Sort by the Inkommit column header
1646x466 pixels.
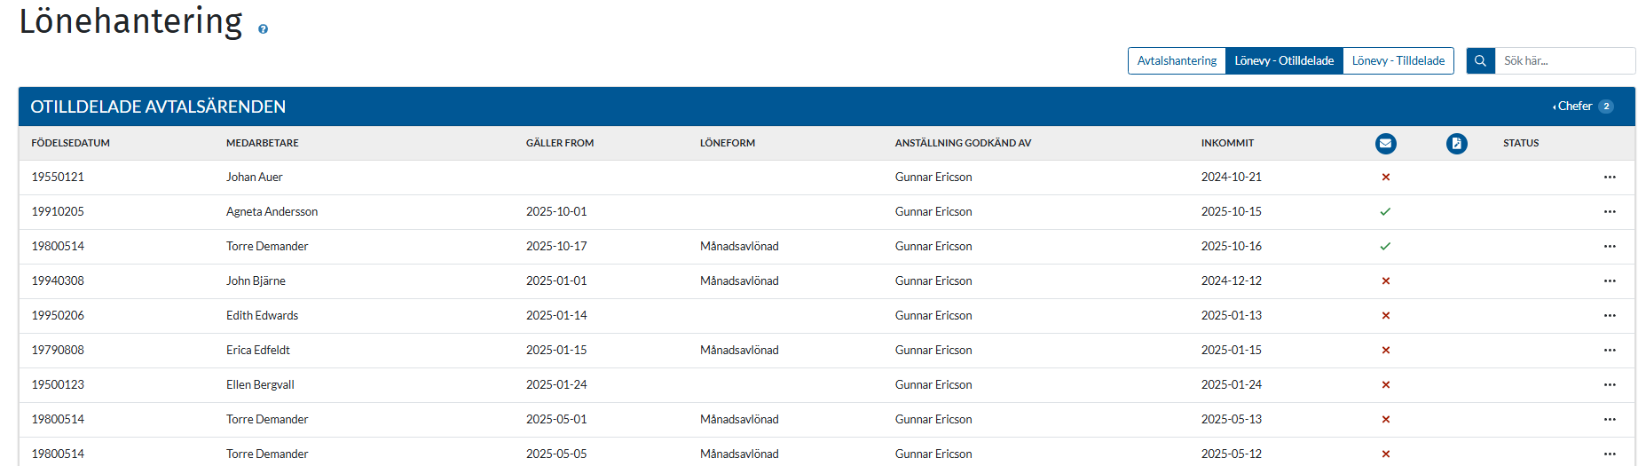tap(1227, 143)
